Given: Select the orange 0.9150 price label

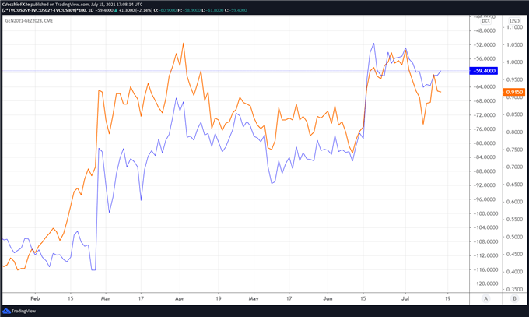Looking at the screenshot, I should pos(513,92).
